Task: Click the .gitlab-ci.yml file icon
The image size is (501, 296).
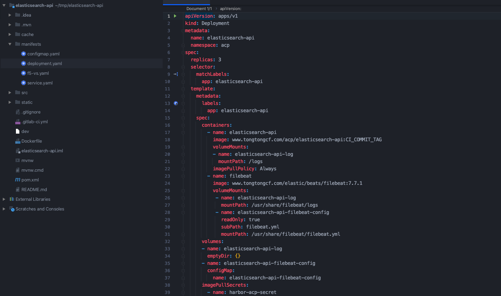Action: [x=18, y=122]
